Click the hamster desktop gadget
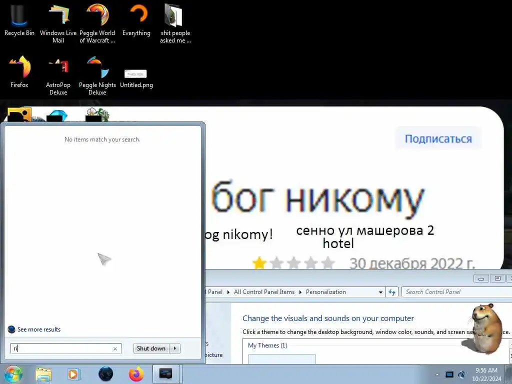Image resolution: width=512 pixels, height=384 pixels. (x=484, y=328)
